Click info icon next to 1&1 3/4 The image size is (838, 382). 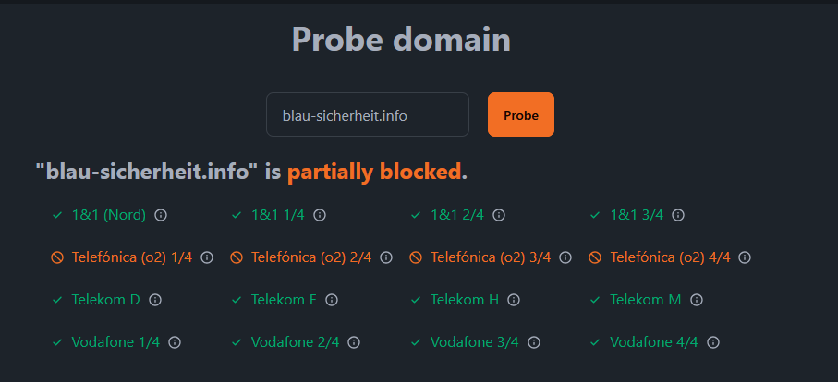678,215
